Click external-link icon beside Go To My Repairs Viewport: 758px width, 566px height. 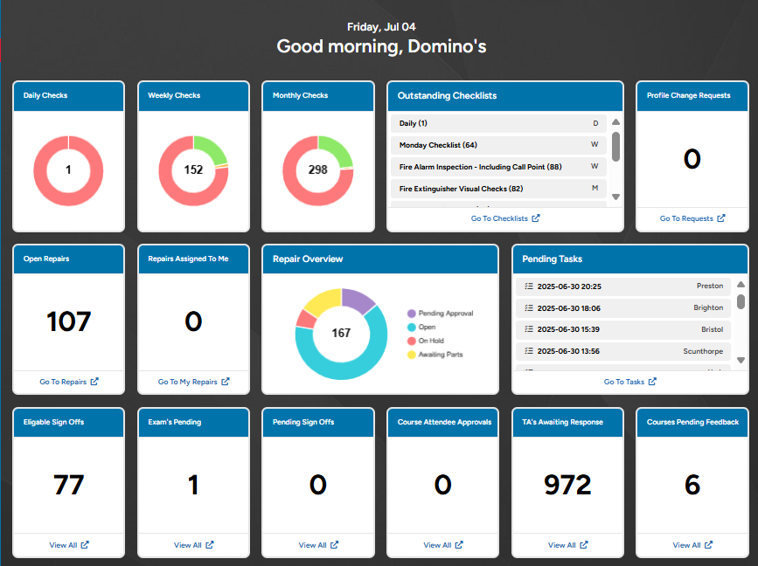226,382
